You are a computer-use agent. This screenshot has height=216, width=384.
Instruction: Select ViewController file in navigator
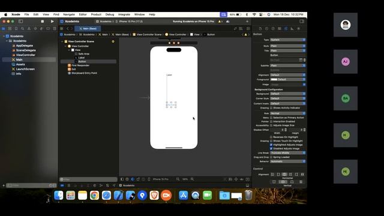tap(25, 55)
